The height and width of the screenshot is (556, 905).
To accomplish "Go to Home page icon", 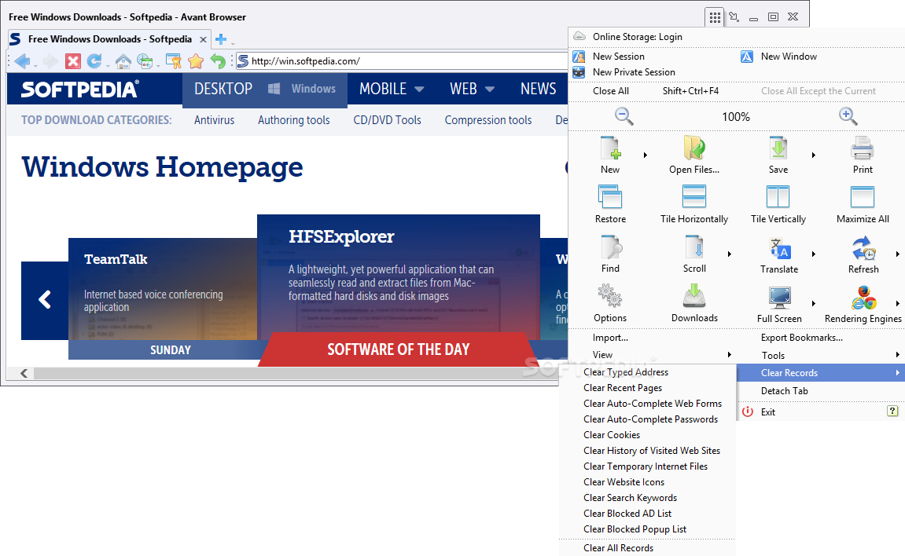I will tap(123, 61).
